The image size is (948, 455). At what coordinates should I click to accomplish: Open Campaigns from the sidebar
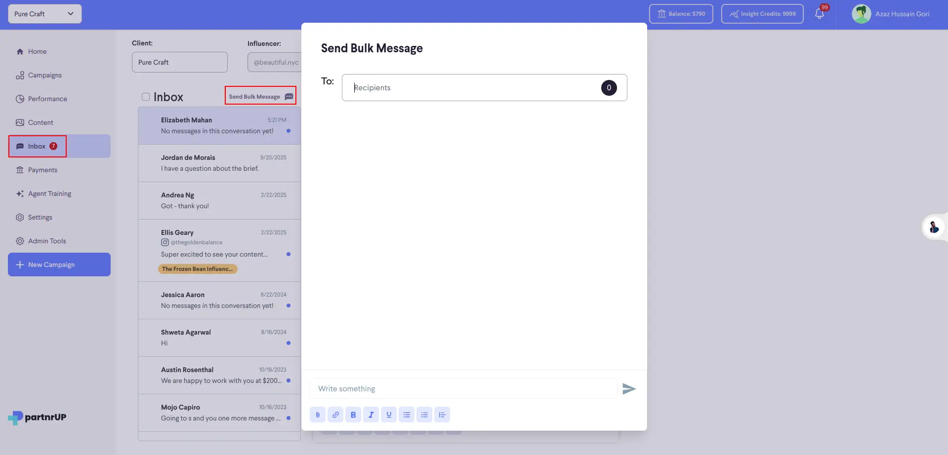[x=59, y=75]
